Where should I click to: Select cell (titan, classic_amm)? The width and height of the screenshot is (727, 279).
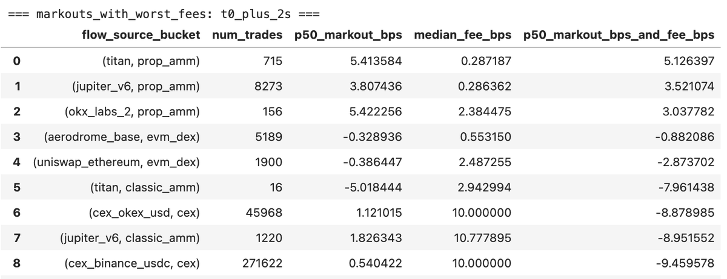(x=146, y=188)
